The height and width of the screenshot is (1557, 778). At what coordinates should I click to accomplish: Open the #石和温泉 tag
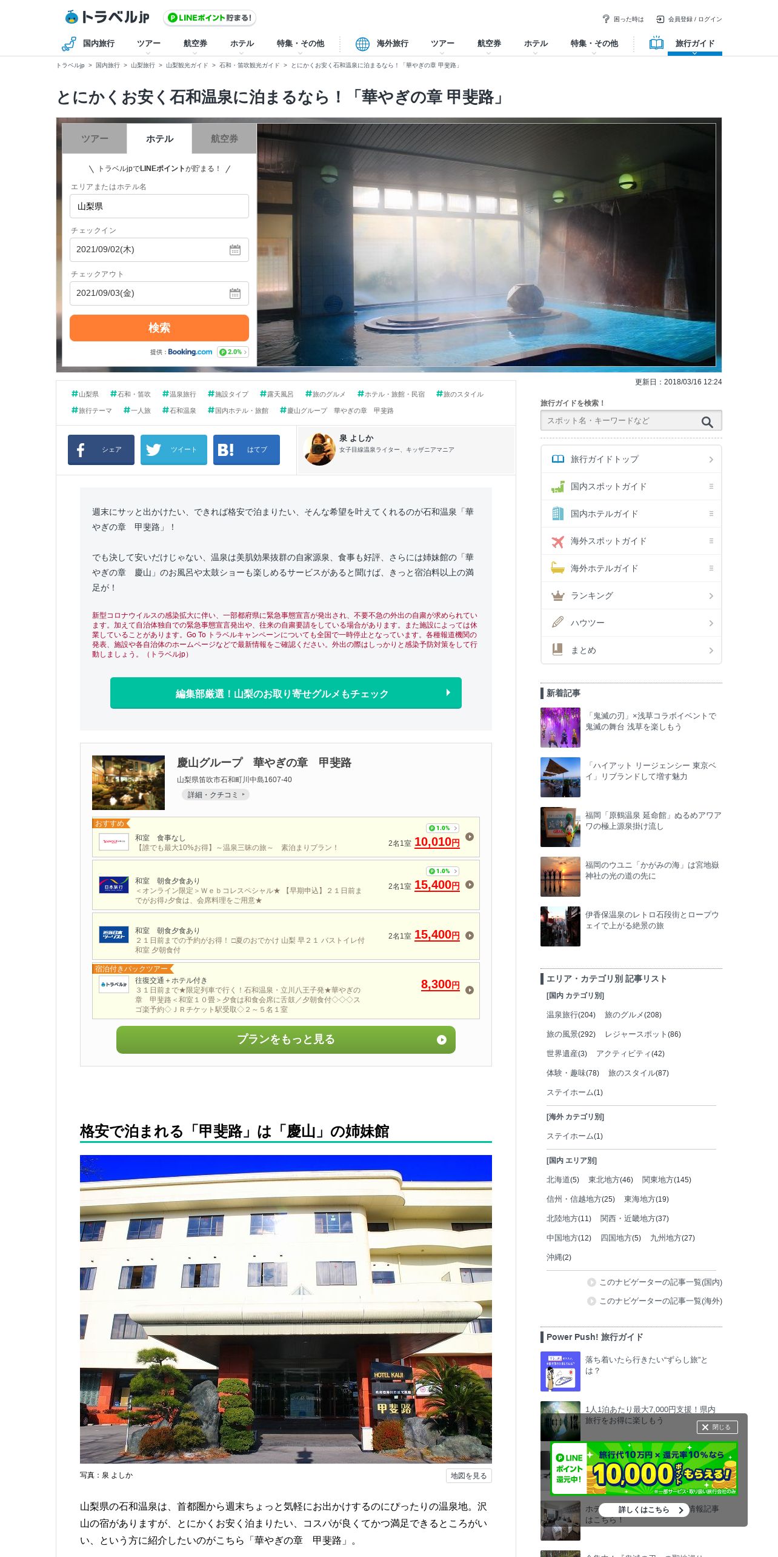click(179, 410)
